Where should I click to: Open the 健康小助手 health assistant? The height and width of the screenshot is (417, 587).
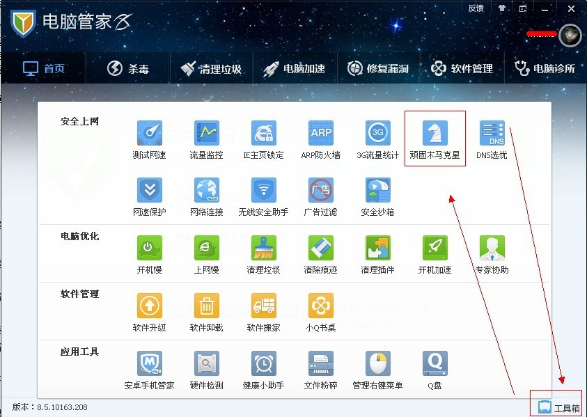pos(263,370)
